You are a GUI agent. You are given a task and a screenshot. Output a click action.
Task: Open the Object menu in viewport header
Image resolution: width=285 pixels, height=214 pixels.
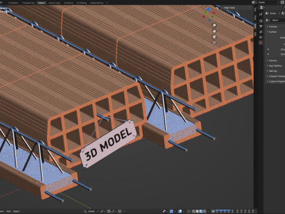tap(17, 211)
